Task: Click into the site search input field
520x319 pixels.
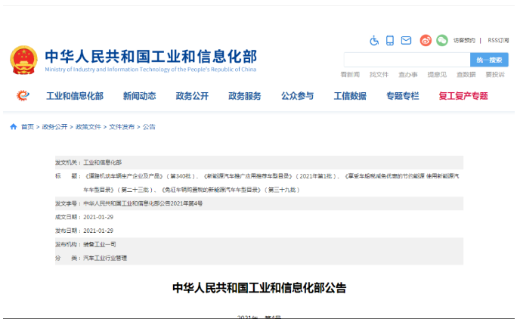Action: 406,60
